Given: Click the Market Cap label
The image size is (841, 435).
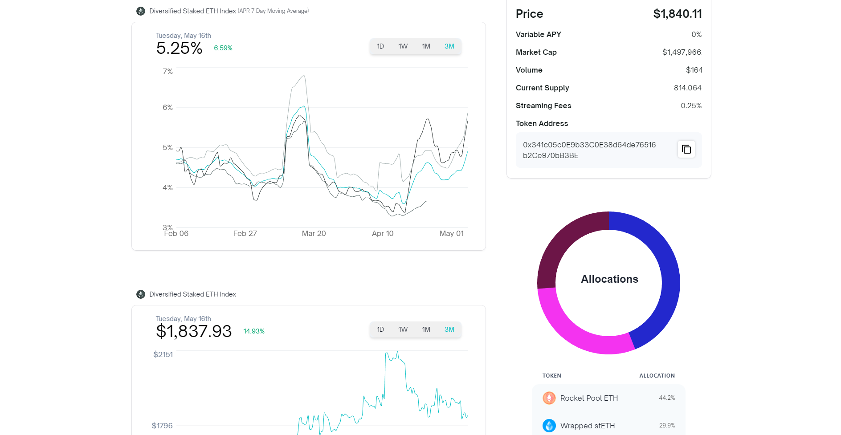Looking at the screenshot, I should [x=536, y=52].
